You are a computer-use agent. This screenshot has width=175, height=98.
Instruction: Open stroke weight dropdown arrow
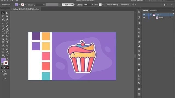click(44, 5)
